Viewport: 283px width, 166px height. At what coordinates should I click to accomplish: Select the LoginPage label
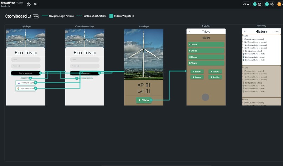pos(26,26)
